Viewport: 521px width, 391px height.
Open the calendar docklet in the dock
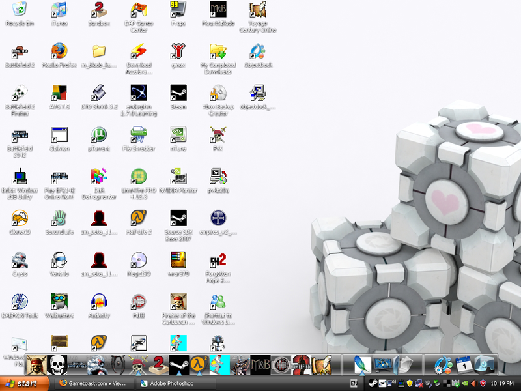[464, 365]
